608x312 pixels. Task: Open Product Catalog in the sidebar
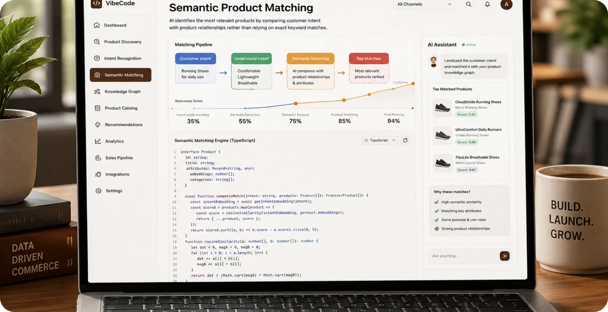coord(121,108)
